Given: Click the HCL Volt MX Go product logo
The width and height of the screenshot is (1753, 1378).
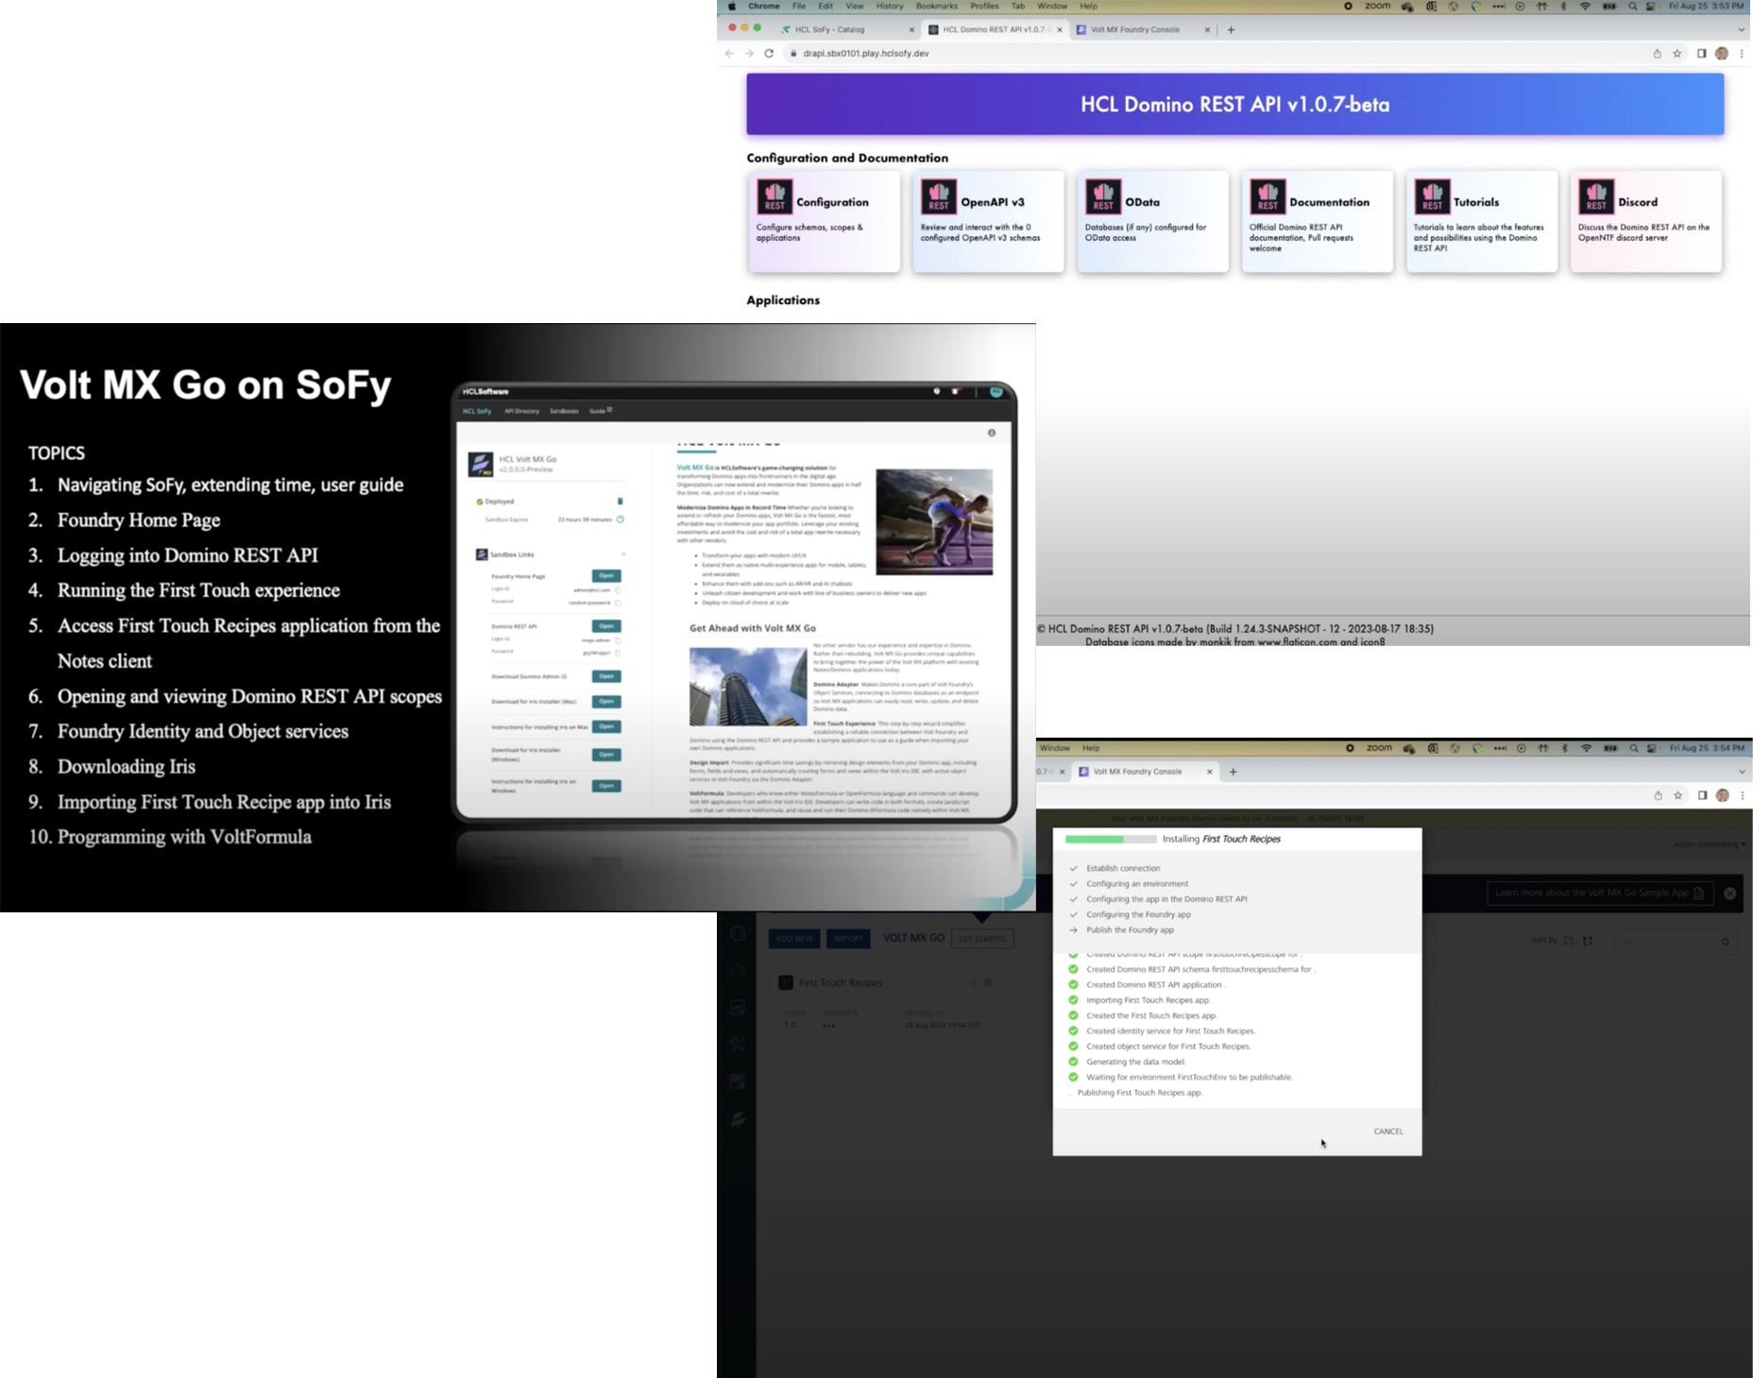Looking at the screenshot, I should [481, 464].
